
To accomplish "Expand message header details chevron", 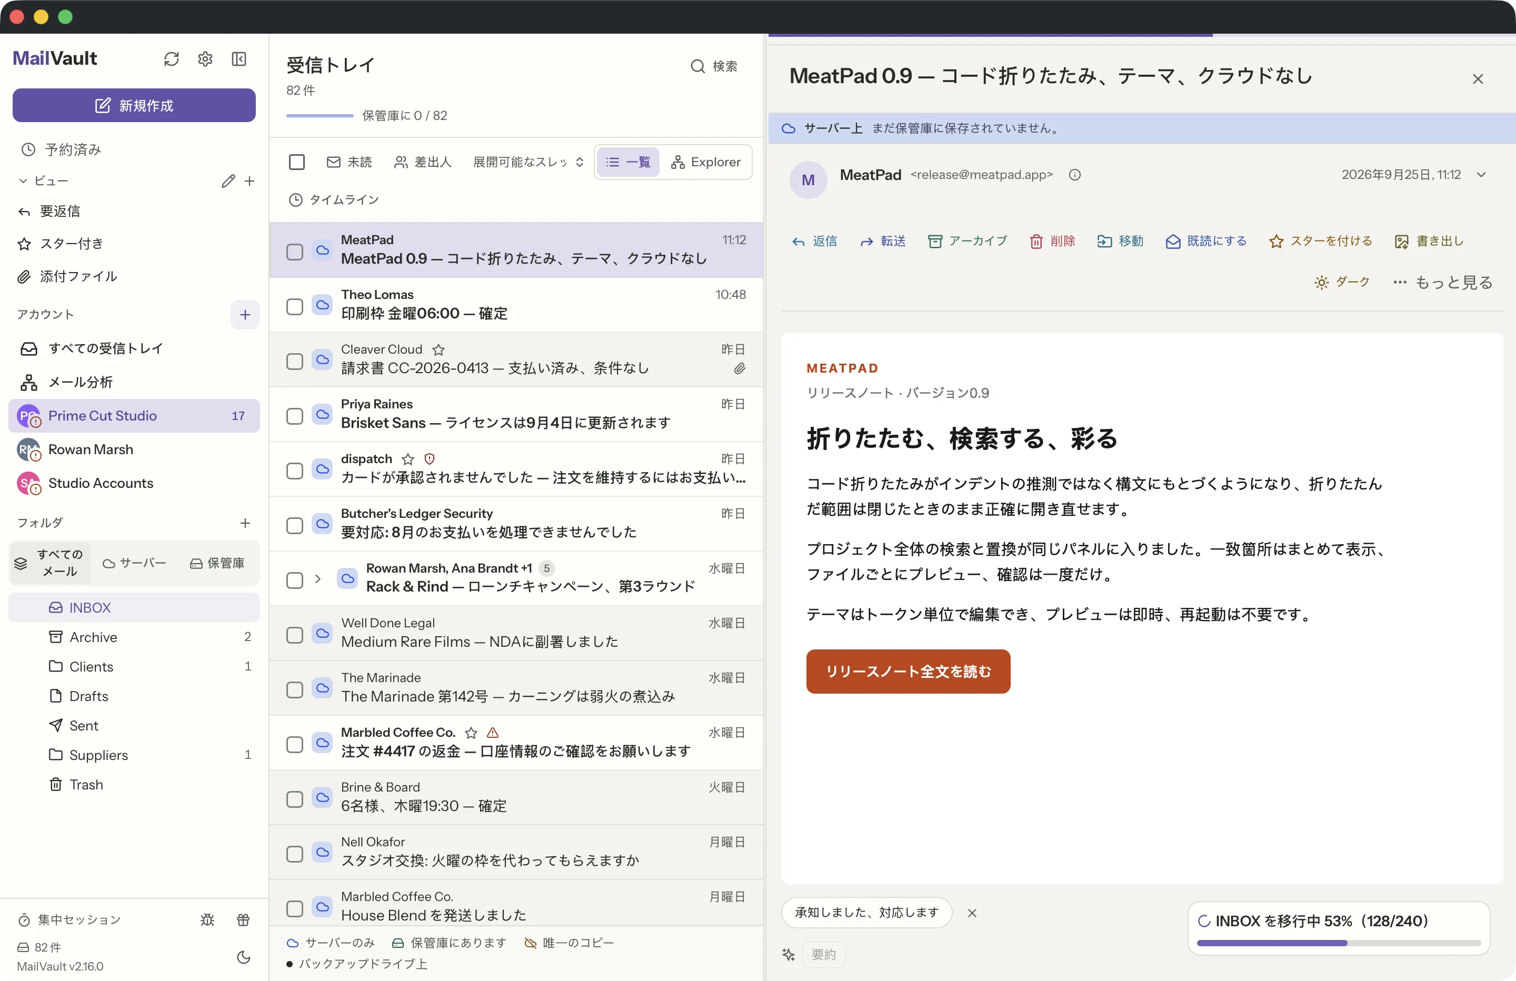I will click(x=1482, y=175).
